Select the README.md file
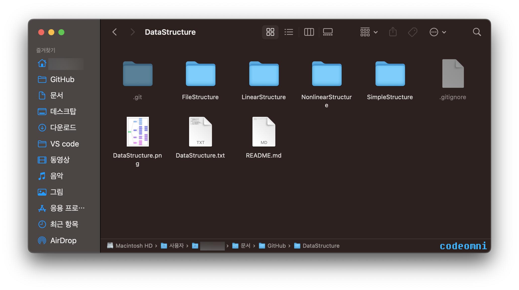Screen dimensions: 519x290 [264, 132]
